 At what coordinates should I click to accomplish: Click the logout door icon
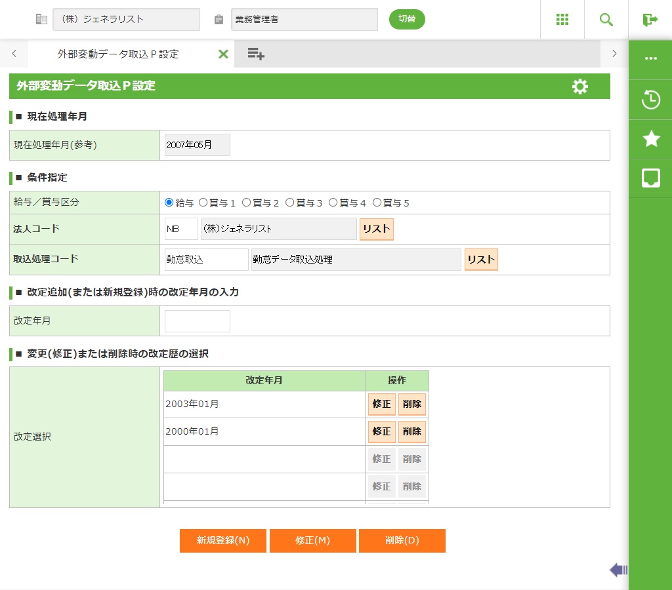tap(650, 20)
